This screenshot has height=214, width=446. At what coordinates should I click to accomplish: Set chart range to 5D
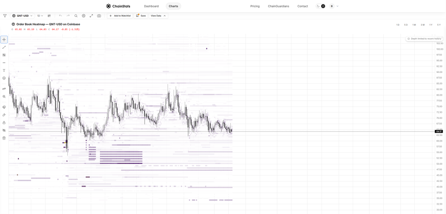(x=406, y=25)
